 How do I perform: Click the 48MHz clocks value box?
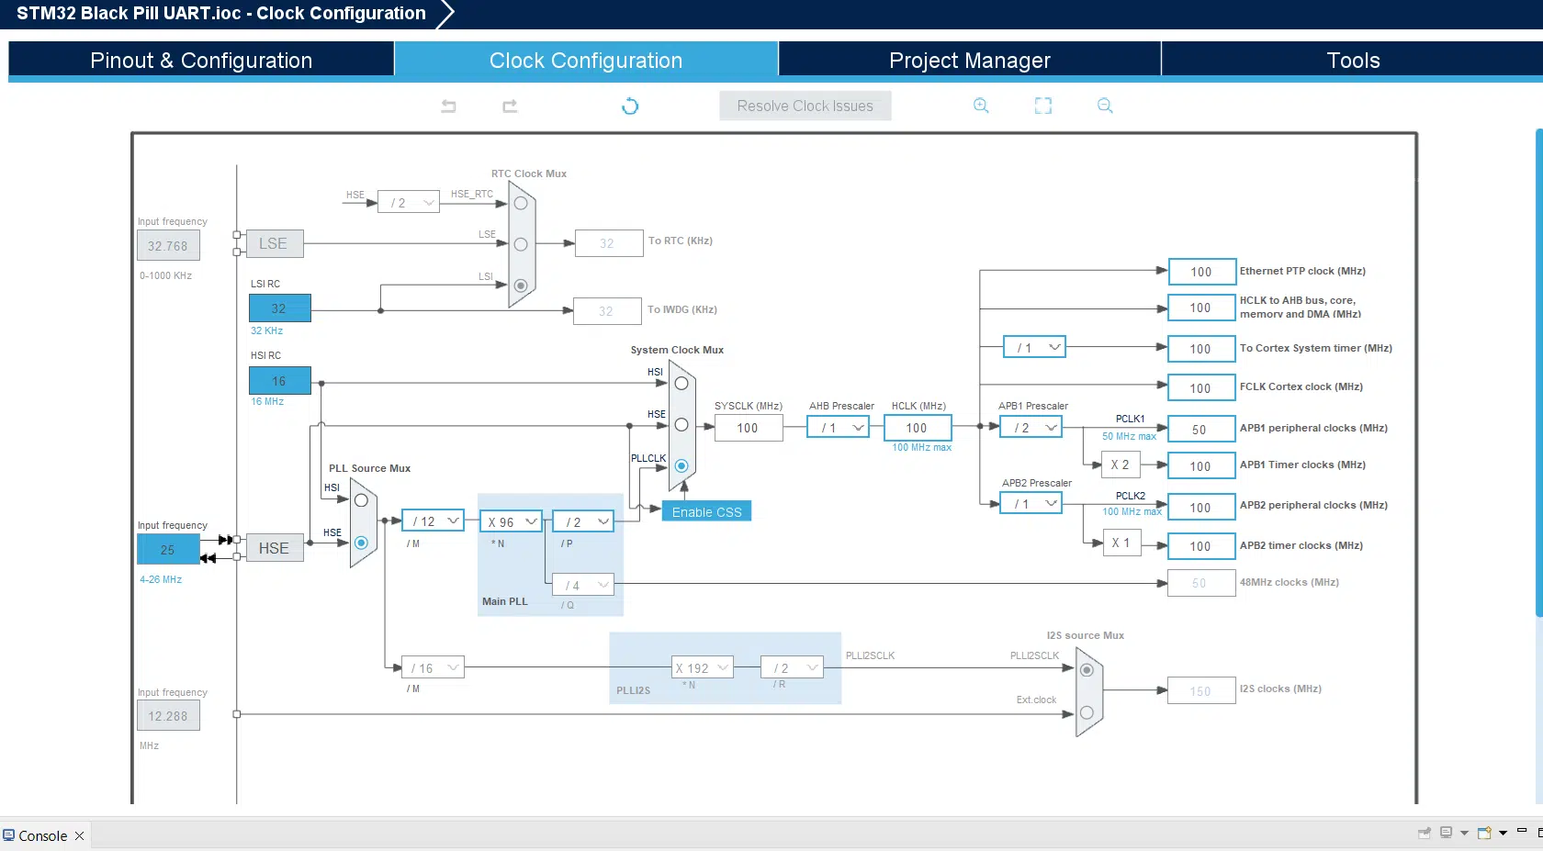(x=1201, y=583)
